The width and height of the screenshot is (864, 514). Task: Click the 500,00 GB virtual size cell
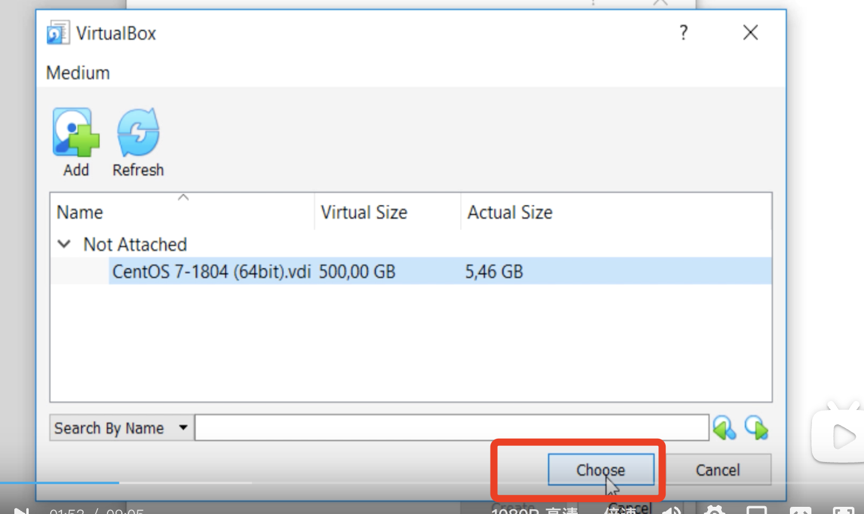[357, 272]
